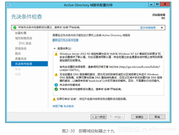Click the warning icon beside the Windows NT 4.0 message
Image resolution: width=179 pixels, height=135 pixels.
pyautogui.click(x=56, y=54)
